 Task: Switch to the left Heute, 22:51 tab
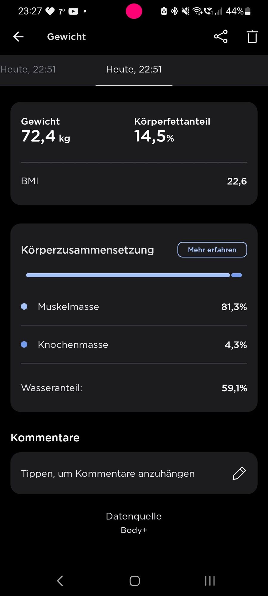pos(28,69)
